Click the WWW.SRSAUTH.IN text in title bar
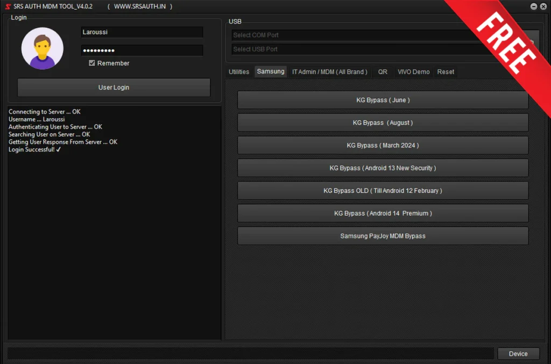551x364 pixels. point(140,6)
